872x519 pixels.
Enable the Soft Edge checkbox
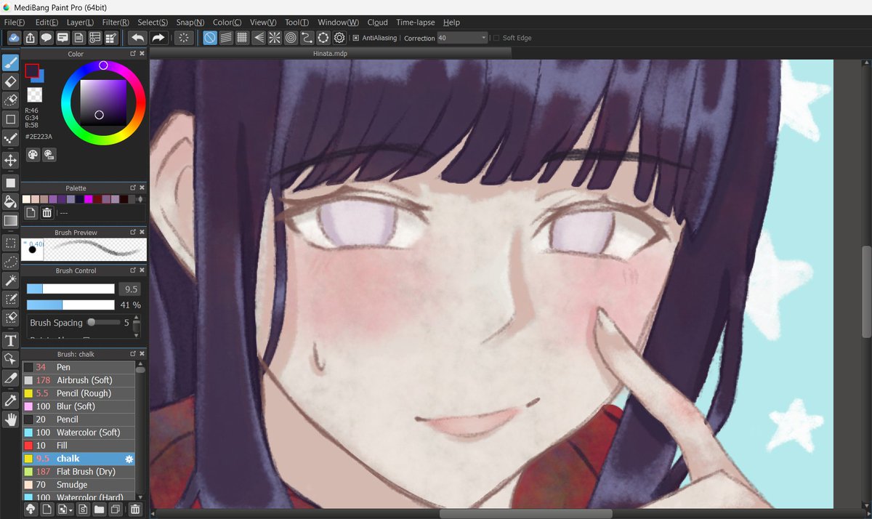pos(496,38)
